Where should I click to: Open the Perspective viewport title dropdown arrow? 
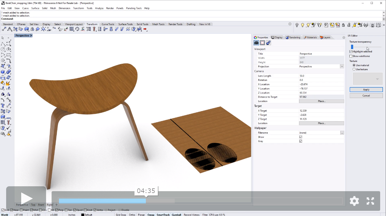[x=31, y=36]
